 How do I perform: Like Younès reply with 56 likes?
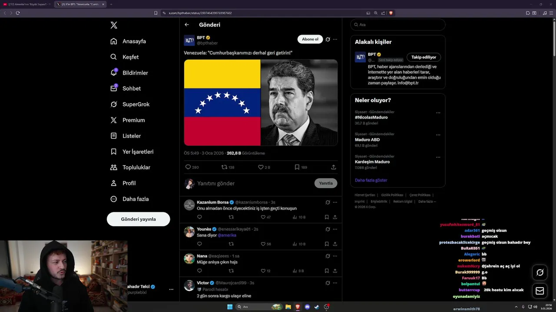pyautogui.click(x=266, y=244)
